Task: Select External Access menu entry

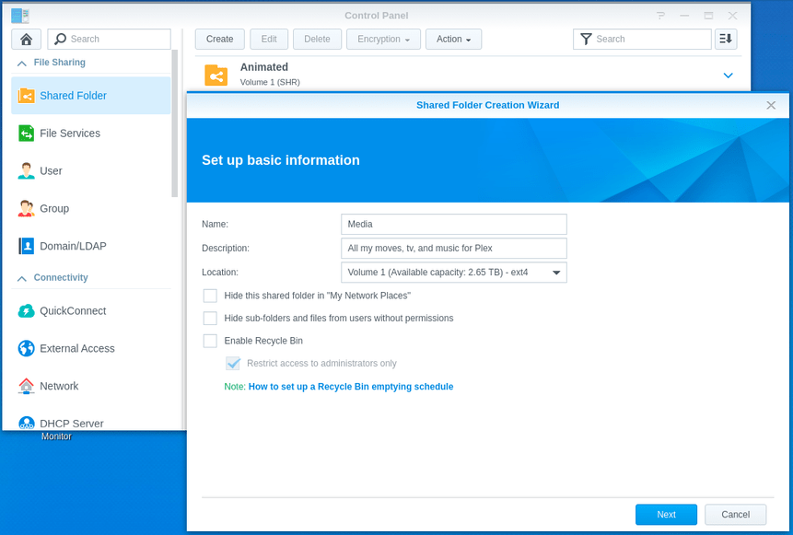Action: click(91, 348)
